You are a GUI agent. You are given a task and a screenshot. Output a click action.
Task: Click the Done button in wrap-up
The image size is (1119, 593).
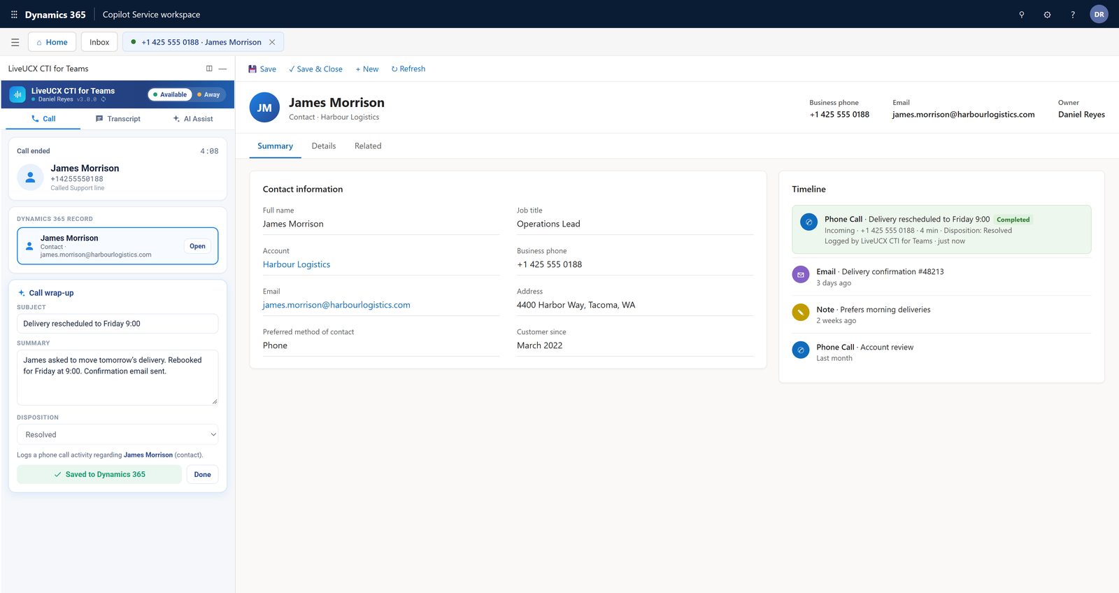click(x=202, y=474)
